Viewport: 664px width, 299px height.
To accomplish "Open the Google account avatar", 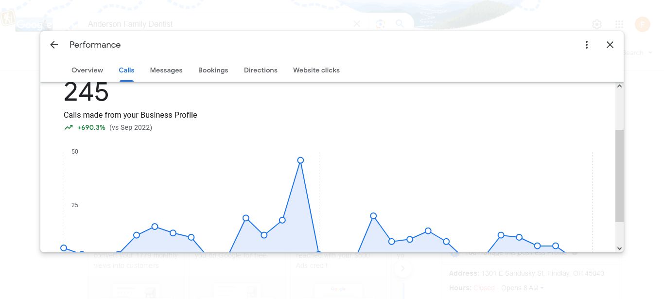I will click(643, 24).
